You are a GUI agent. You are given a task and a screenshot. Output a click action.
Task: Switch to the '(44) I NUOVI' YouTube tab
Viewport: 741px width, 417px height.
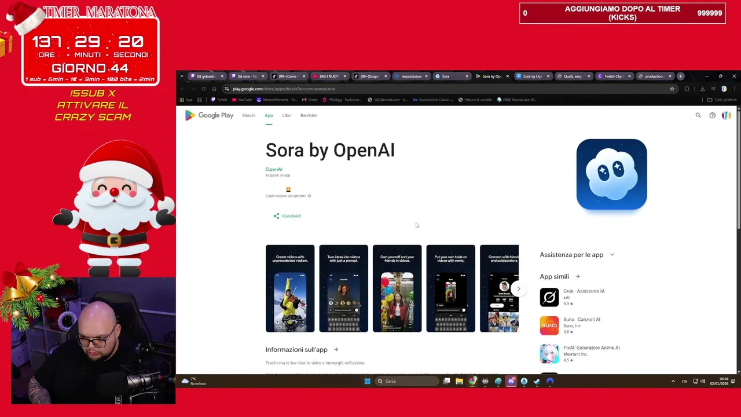coord(330,76)
